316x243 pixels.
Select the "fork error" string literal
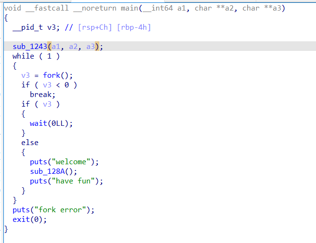coord(60,210)
